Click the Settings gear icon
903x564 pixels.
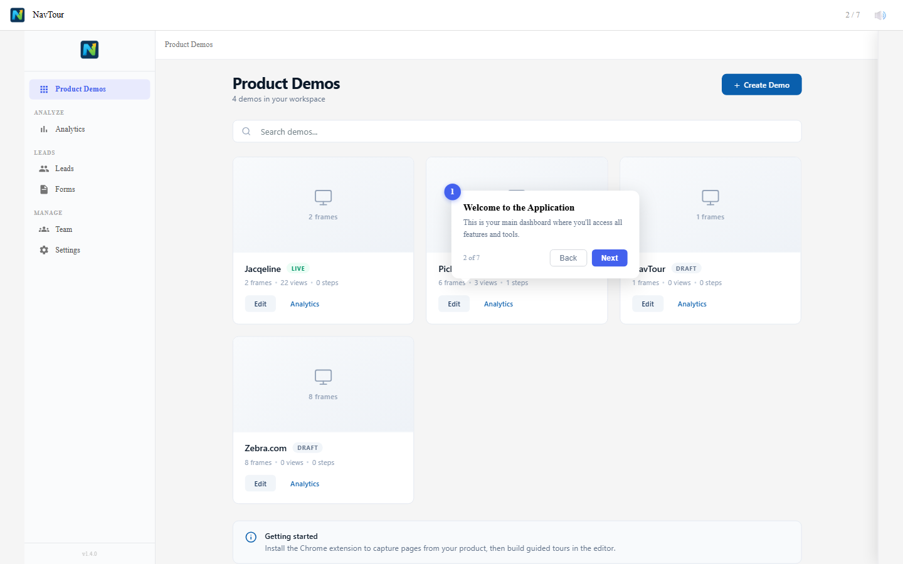click(44, 250)
